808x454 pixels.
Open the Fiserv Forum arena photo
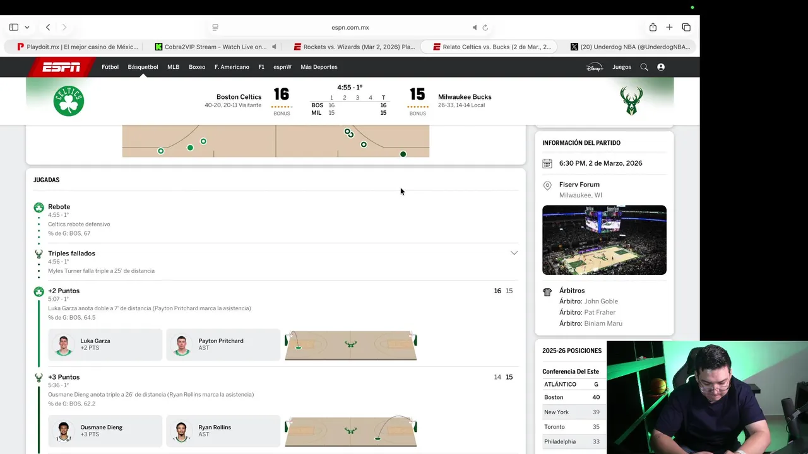pyautogui.click(x=604, y=240)
